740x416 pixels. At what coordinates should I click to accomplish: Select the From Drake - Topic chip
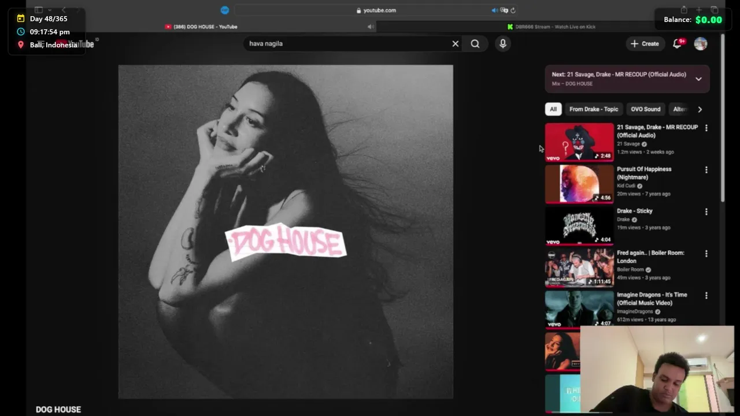point(594,109)
